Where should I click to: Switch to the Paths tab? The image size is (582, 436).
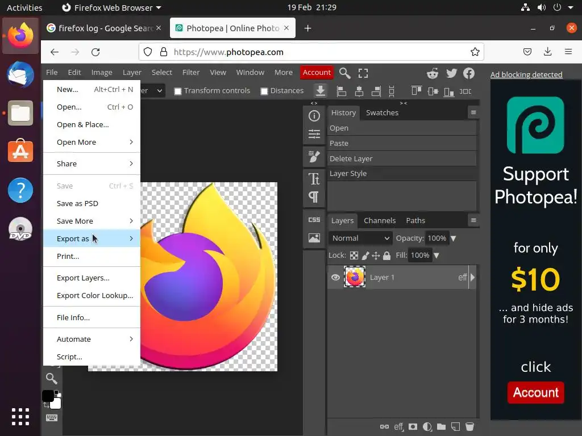point(415,221)
